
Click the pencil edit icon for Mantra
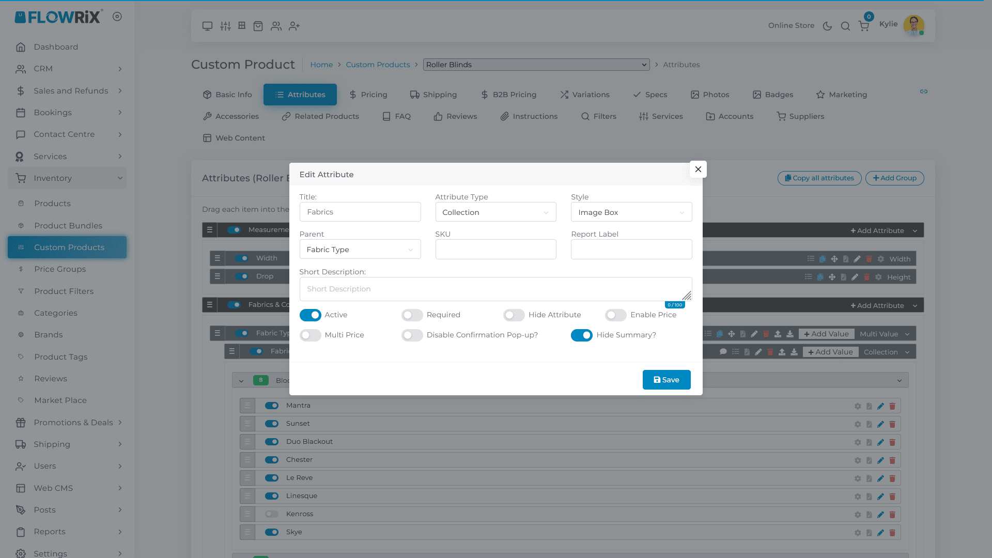[880, 406]
